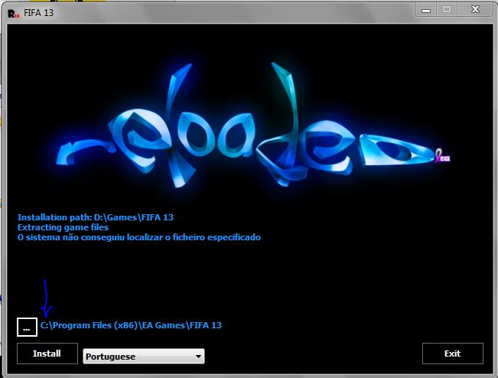This screenshot has height=378, width=498.
Task: Click the hand-drawn blue arrow annotation
Action: (45, 298)
